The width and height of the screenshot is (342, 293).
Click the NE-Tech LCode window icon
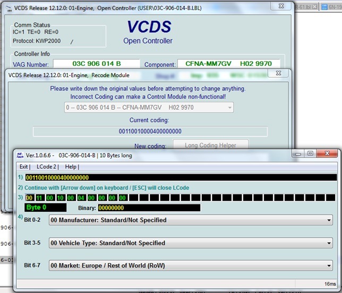pyautogui.click(x=20, y=155)
